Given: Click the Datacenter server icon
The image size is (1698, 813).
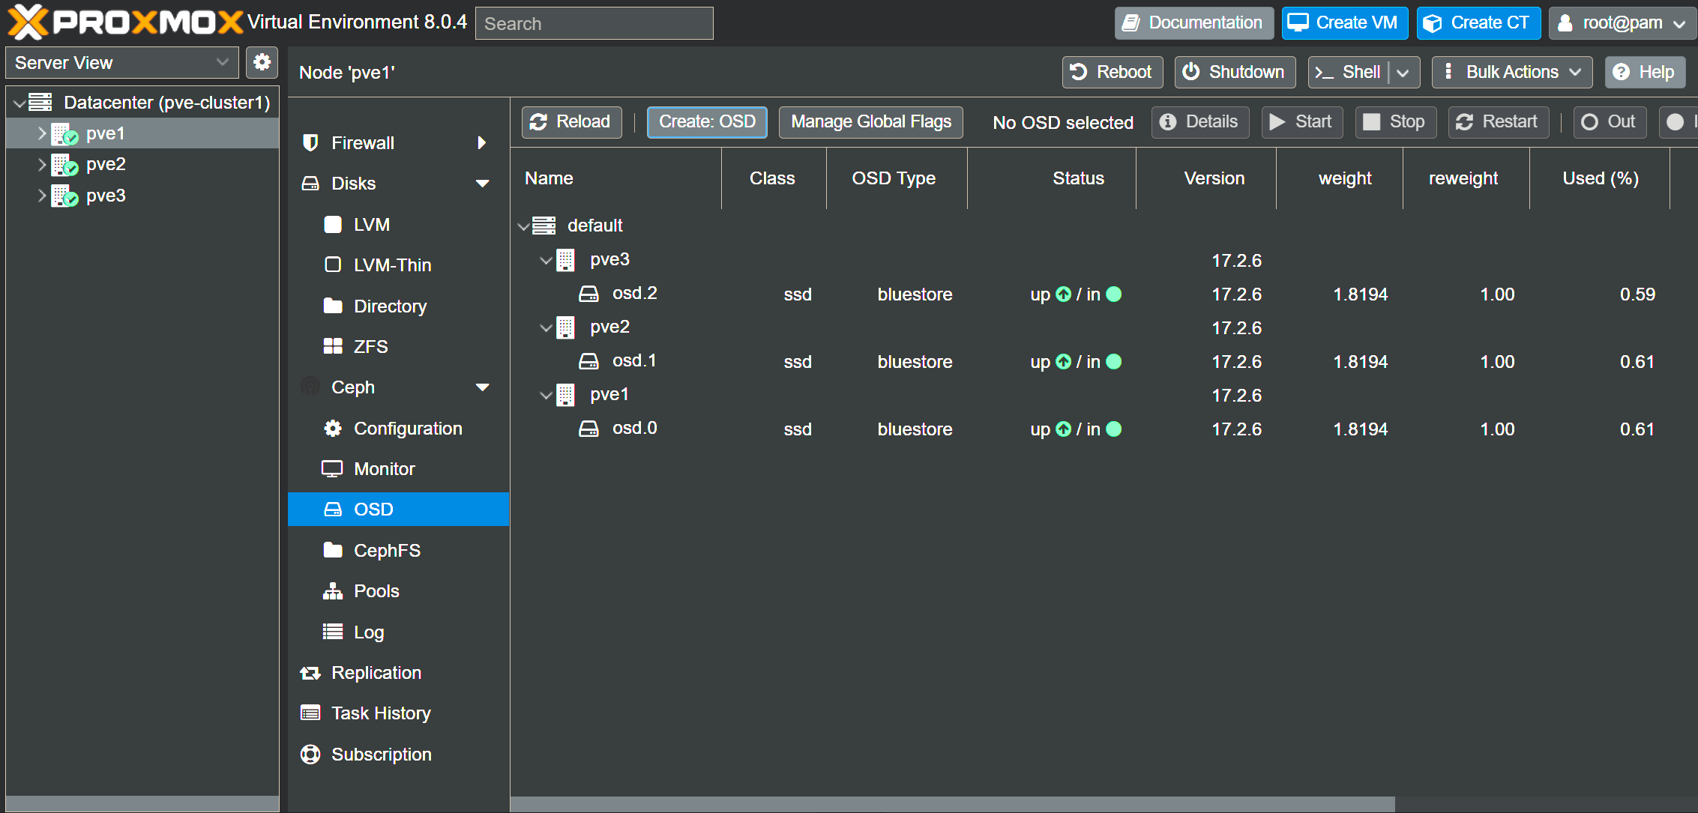Looking at the screenshot, I should (40, 102).
